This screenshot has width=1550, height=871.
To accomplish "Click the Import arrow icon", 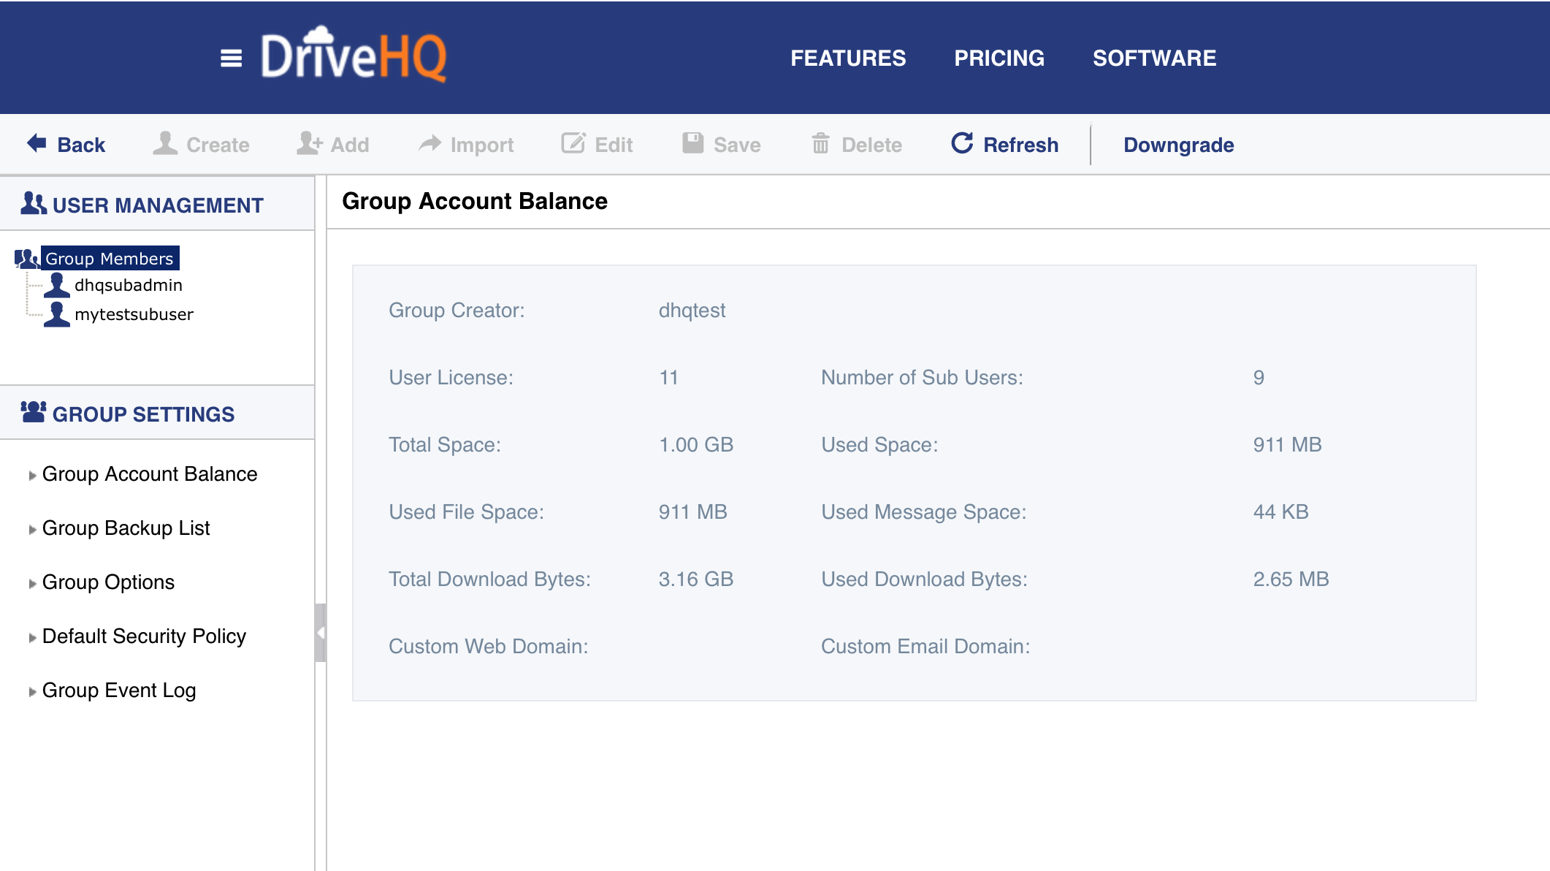I will tap(430, 143).
